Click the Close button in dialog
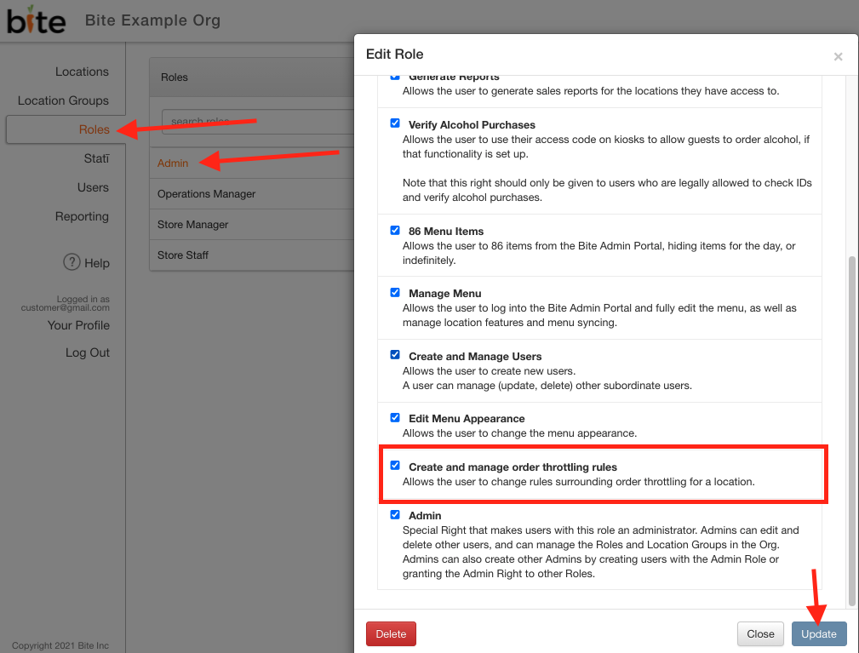The height and width of the screenshot is (653, 859). 760,633
